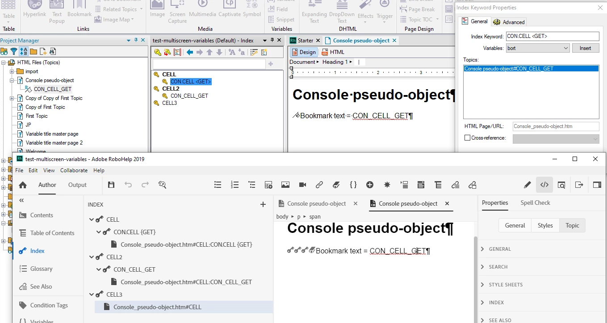Click the circled plus icon in toolbar
This screenshot has width=607, height=323.
pos(370,185)
